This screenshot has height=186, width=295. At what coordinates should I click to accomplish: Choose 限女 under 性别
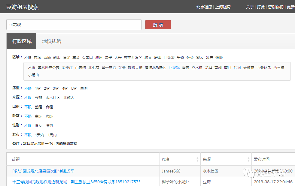tap(38, 125)
